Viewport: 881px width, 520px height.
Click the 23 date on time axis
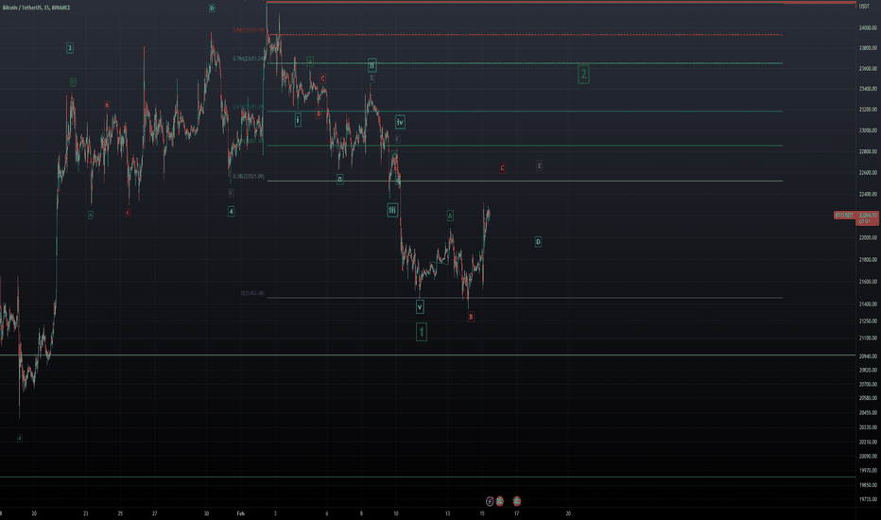pos(85,513)
